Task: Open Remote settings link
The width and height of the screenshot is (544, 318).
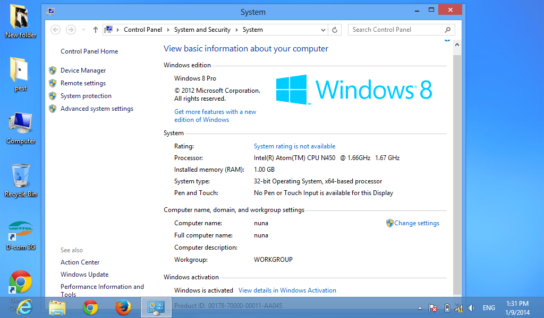Action: point(83,83)
